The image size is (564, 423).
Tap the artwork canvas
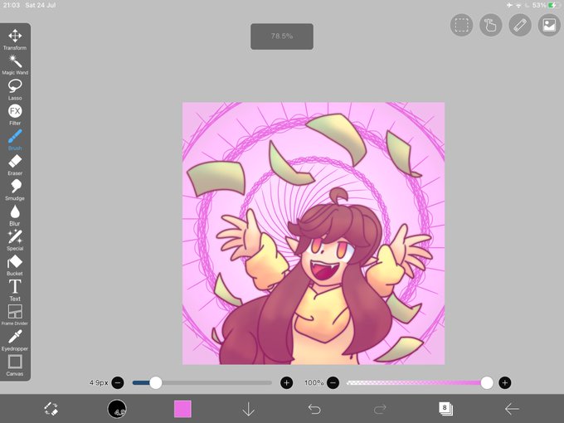tap(314, 233)
